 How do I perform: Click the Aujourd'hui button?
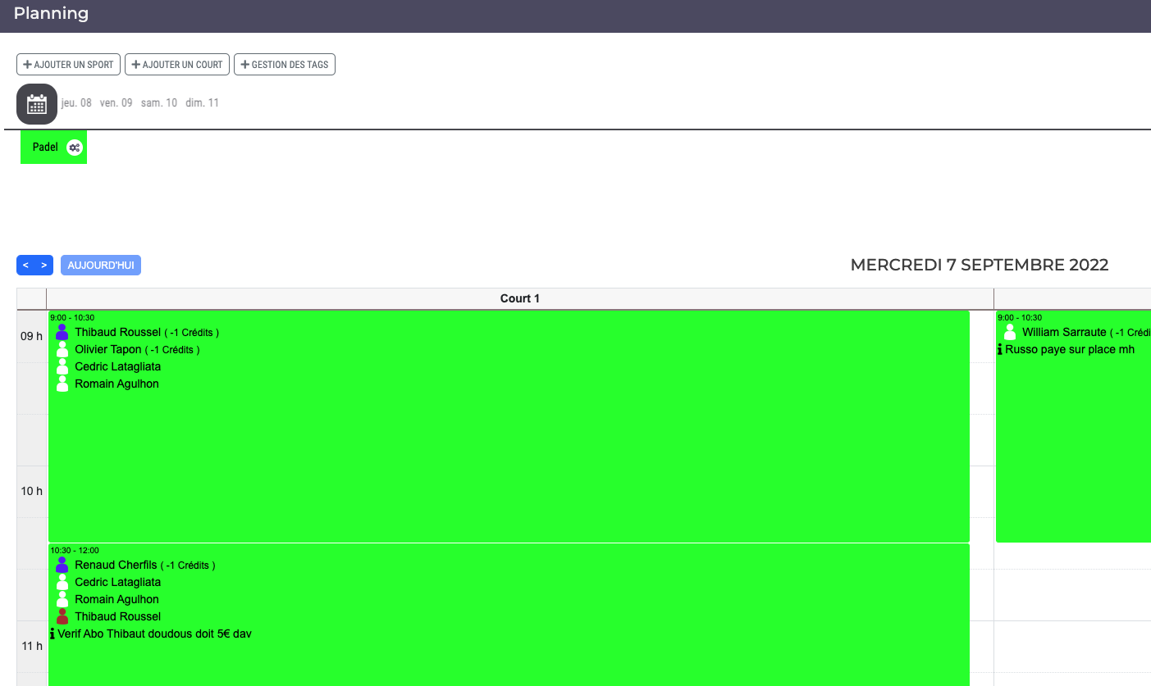tap(101, 266)
